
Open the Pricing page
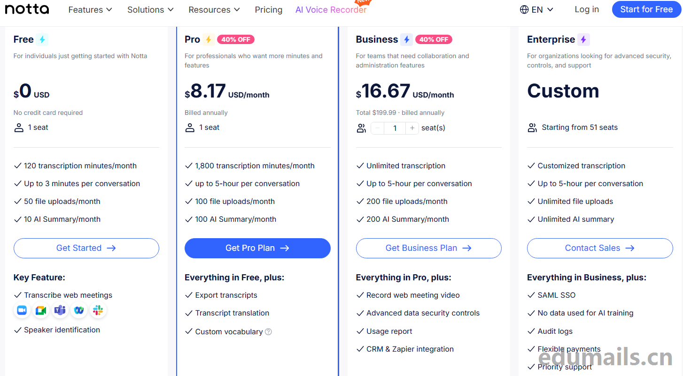269,9
